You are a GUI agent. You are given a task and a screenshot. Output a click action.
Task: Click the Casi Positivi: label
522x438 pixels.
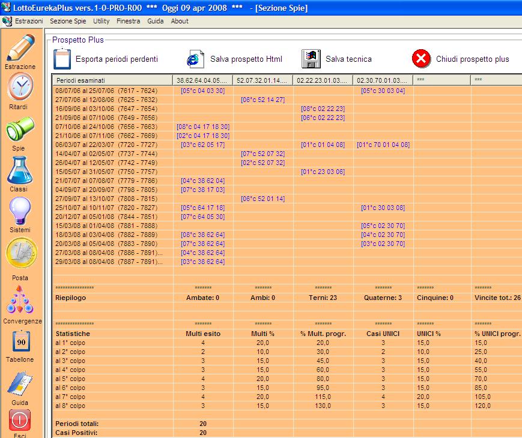76,433
